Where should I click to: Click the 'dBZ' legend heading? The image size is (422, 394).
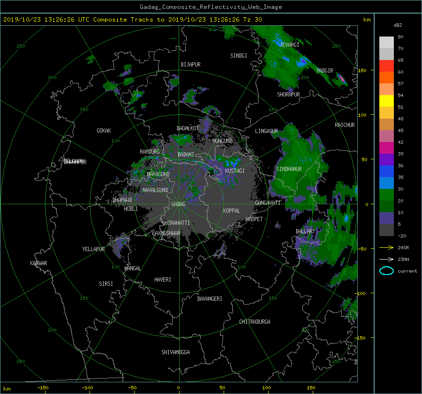click(398, 25)
